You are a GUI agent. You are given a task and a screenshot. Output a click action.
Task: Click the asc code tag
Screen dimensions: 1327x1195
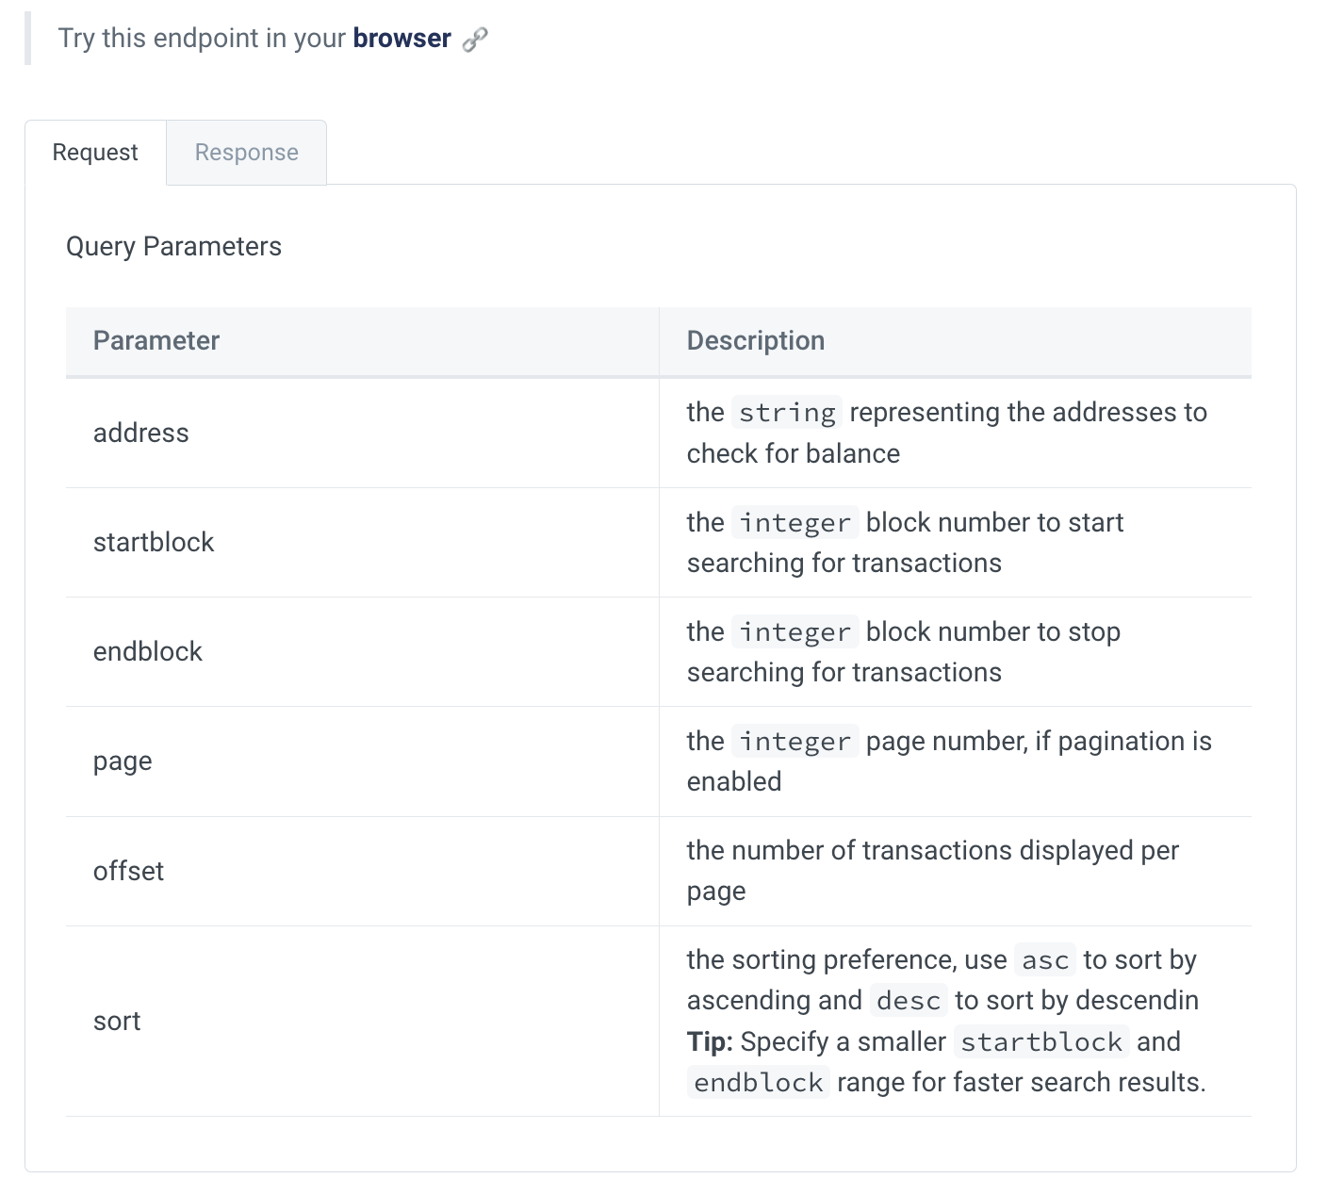tap(1045, 960)
